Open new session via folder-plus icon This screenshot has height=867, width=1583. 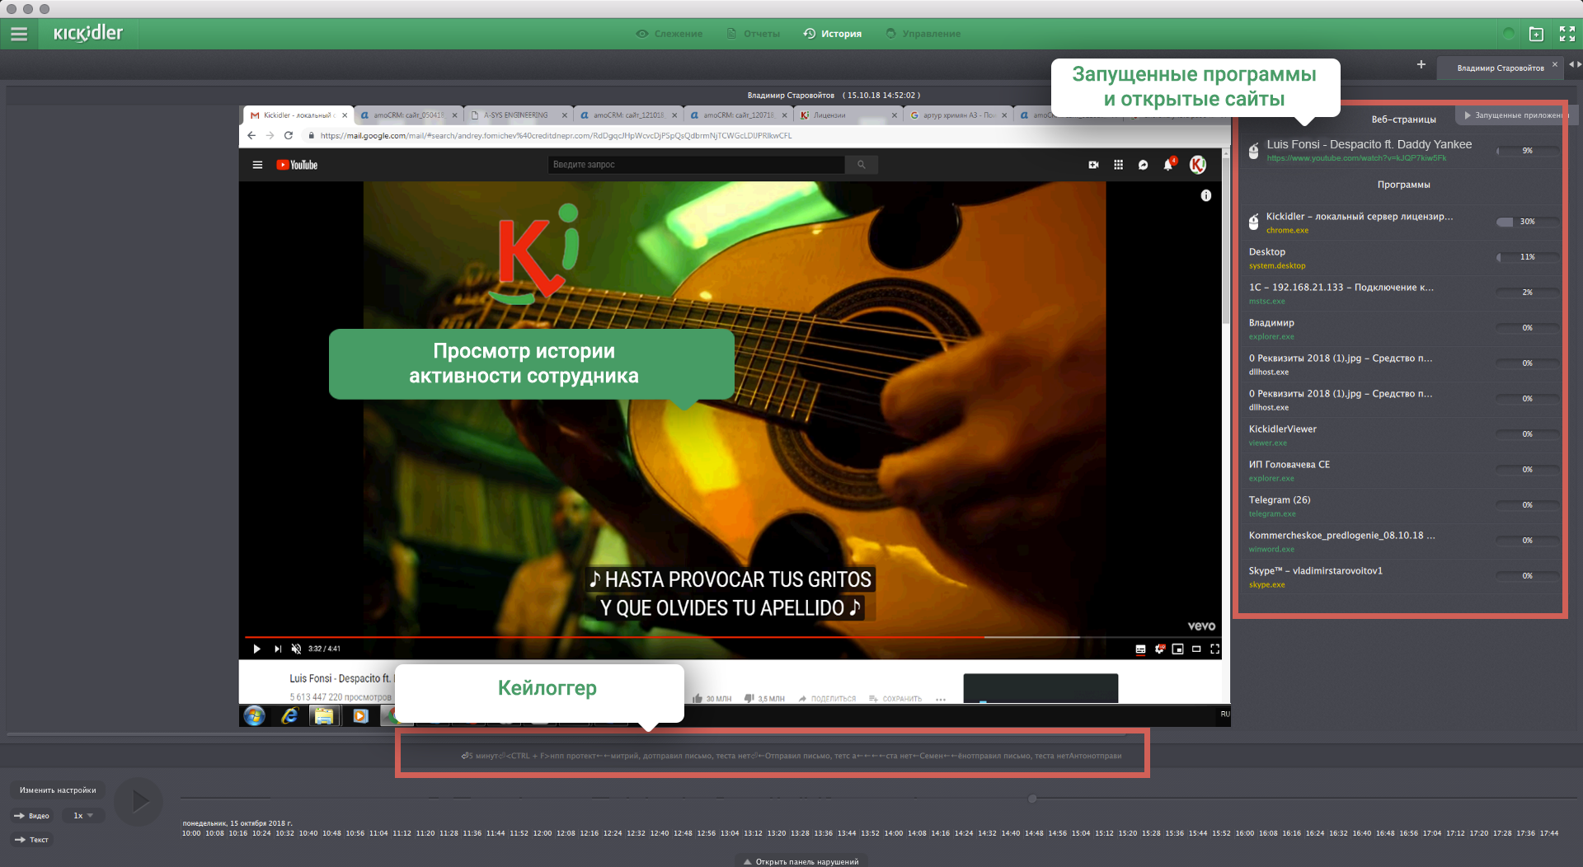(1536, 34)
